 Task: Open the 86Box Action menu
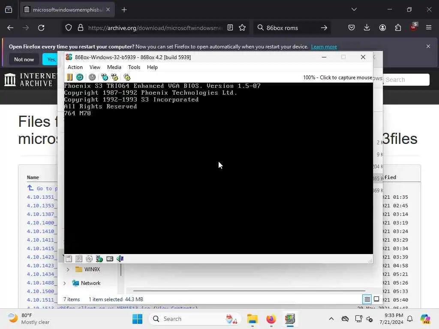[x=75, y=67]
